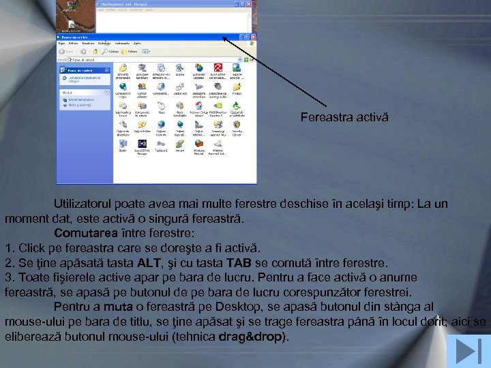This screenshot has height=368, width=491.
Task: Open Date and Time (Dată și oră) icon
Action: [180, 87]
